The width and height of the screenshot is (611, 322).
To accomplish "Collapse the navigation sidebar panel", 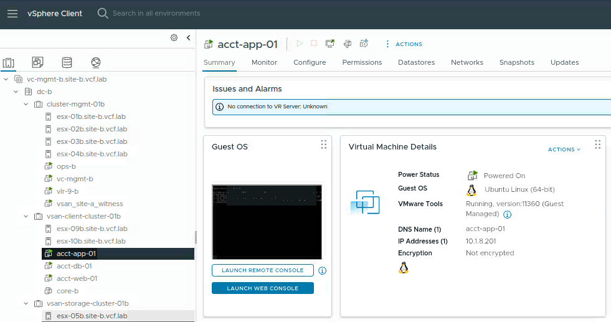I will coord(189,38).
